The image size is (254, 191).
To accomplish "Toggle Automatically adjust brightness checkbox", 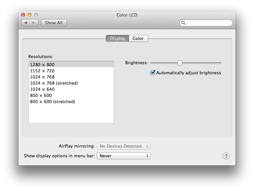I will point(153,73).
